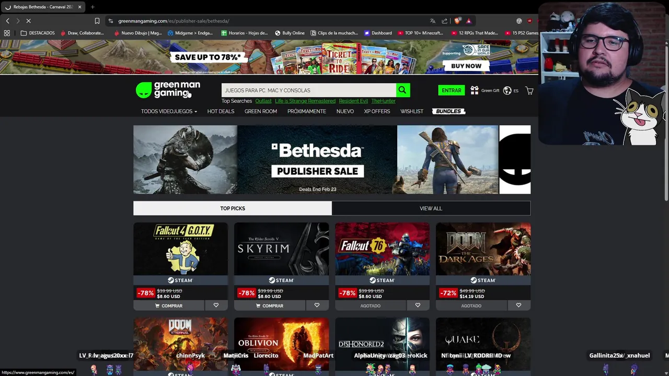Open the NUEVO menu item
Image resolution: width=669 pixels, height=376 pixels.
pyautogui.click(x=345, y=111)
